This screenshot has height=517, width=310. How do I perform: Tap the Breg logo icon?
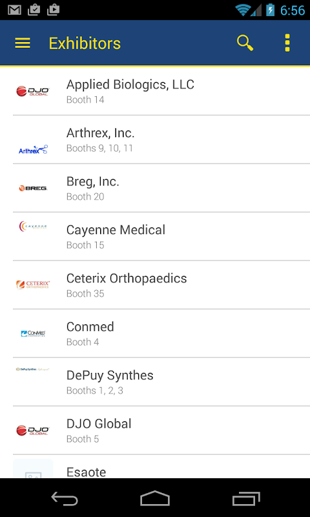coord(33,188)
